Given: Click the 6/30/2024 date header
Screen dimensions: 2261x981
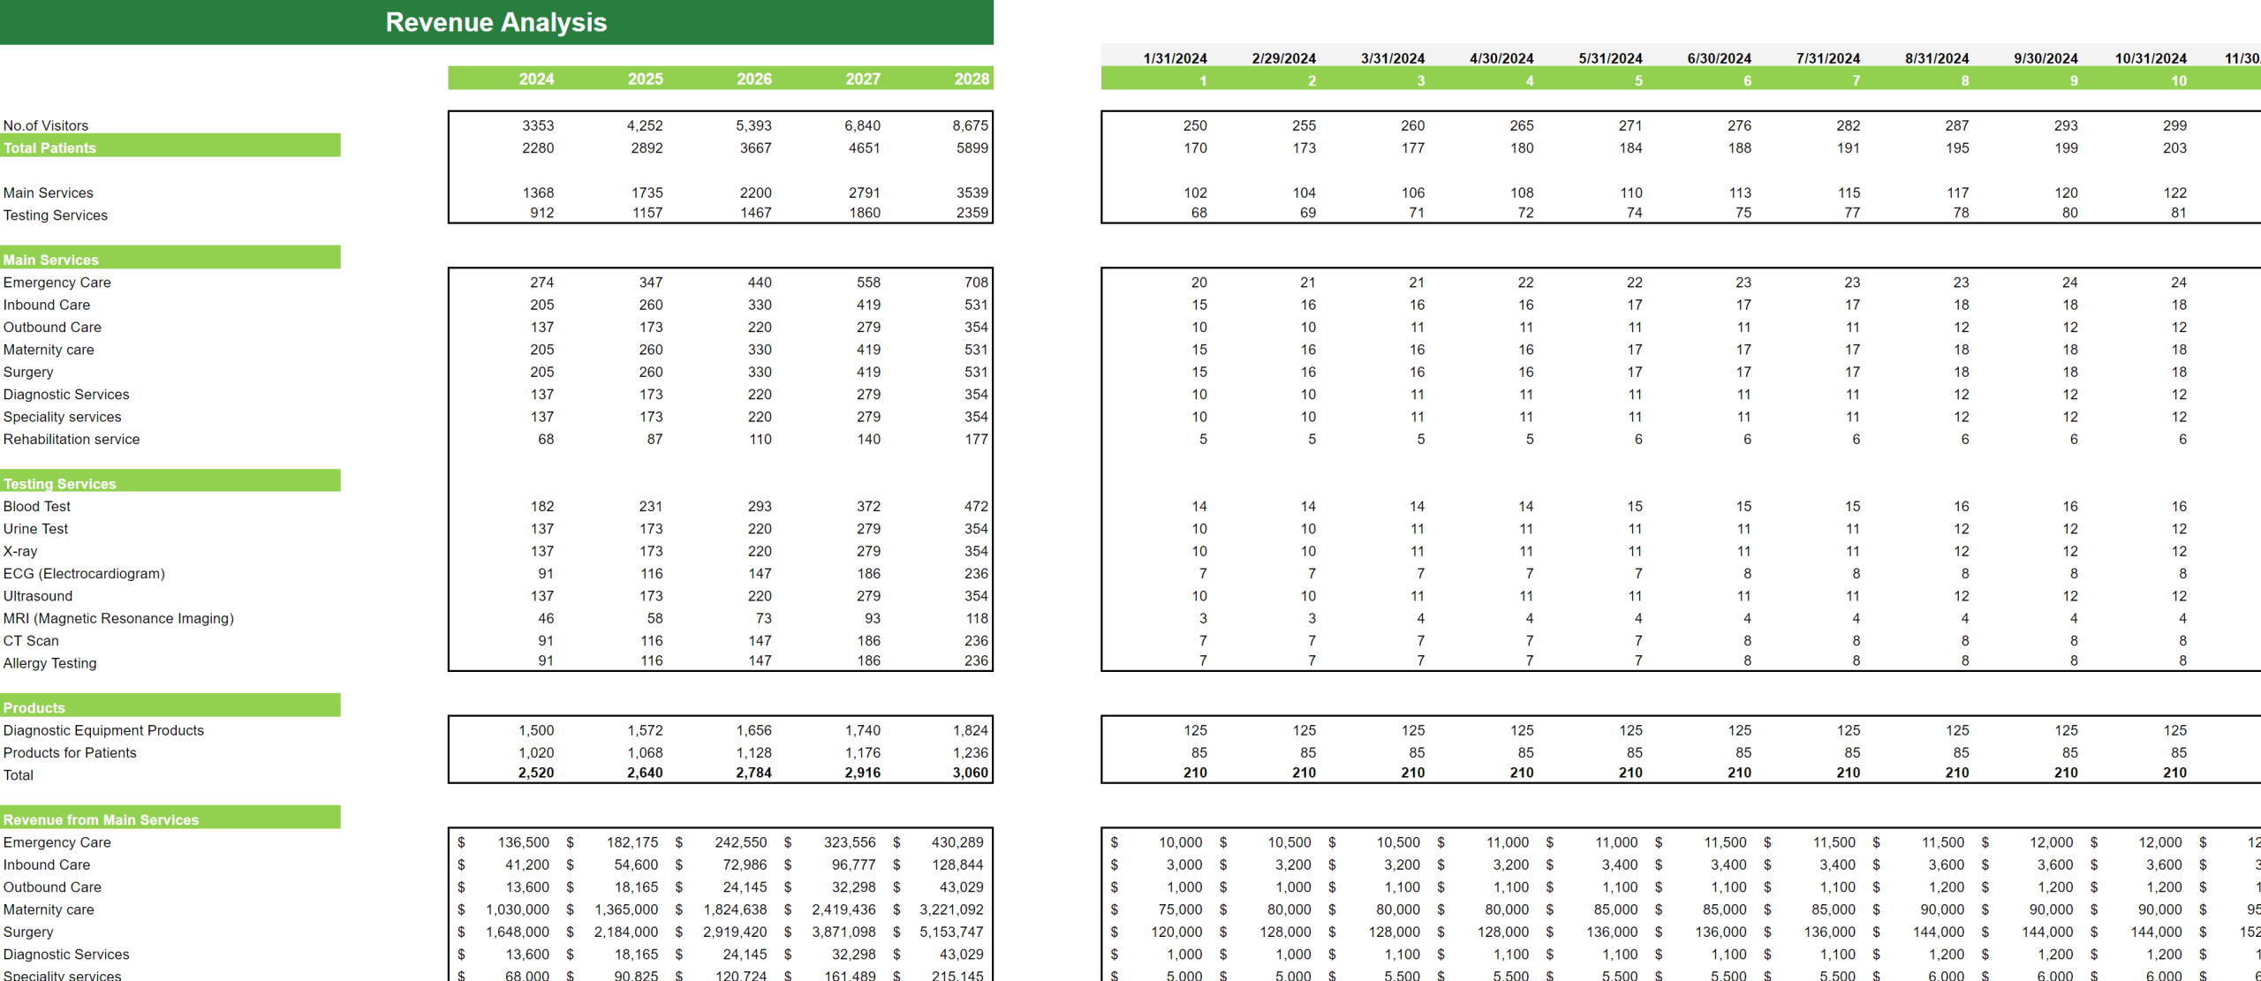Looking at the screenshot, I should click(1719, 58).
